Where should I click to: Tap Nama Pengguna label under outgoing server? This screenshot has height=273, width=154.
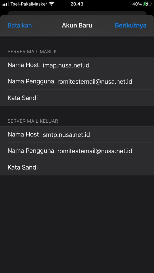pyautogui.click(x=31, y=151)
